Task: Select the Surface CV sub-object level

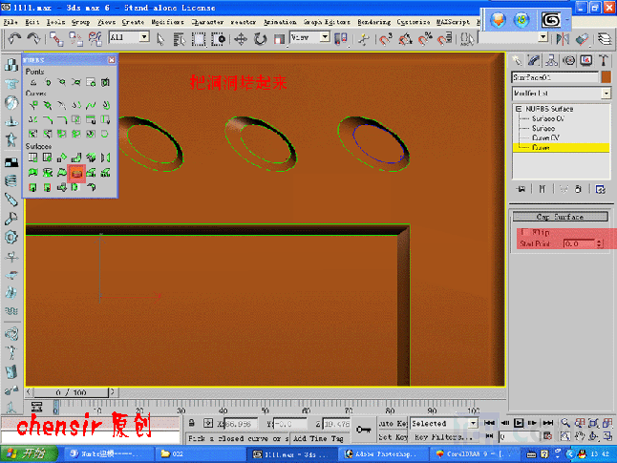Action: pyautogui.click(x=548, y=118)
